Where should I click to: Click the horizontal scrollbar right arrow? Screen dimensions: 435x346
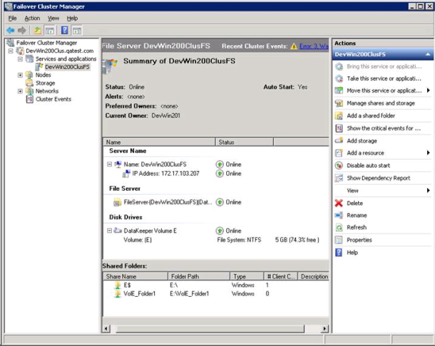[324, 328]
